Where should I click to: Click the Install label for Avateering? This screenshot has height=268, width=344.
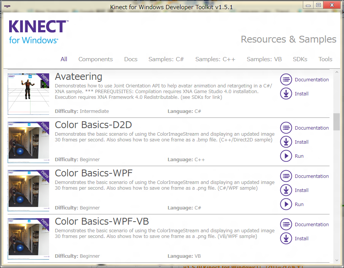302,94
